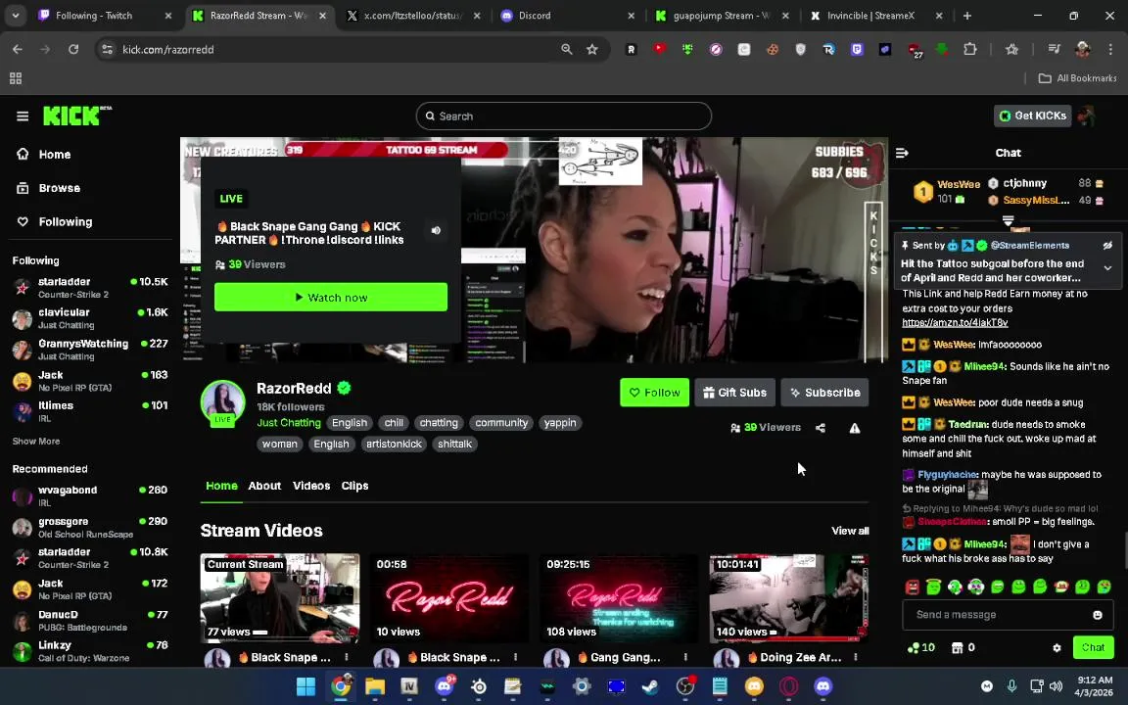
Task: Click the Kick search box
Action: [x=564, y=116]
